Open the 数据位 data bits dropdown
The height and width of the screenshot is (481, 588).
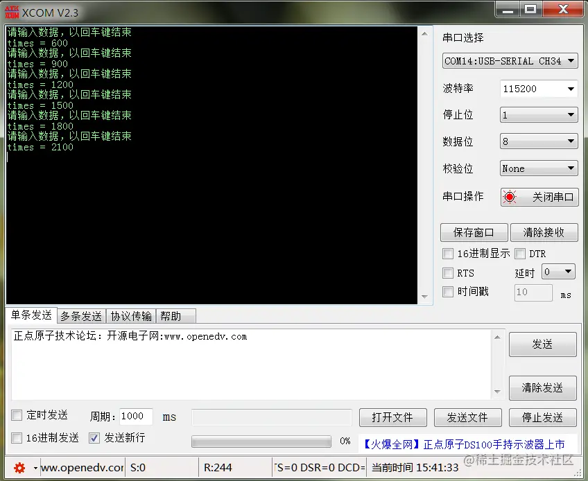pyautogui.click(x=539, y=141)
